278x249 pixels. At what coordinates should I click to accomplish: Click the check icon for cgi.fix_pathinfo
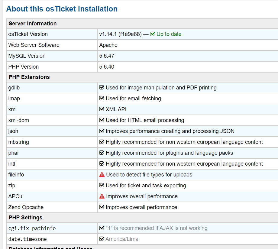[102, 228]
